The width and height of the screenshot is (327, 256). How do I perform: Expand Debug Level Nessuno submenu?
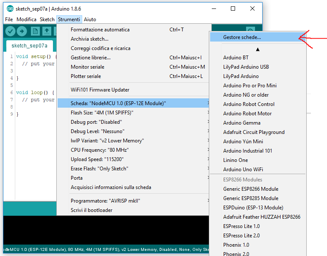click(x=133, y=131)
